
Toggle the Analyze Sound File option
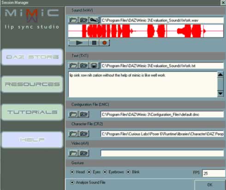(72, 183)
